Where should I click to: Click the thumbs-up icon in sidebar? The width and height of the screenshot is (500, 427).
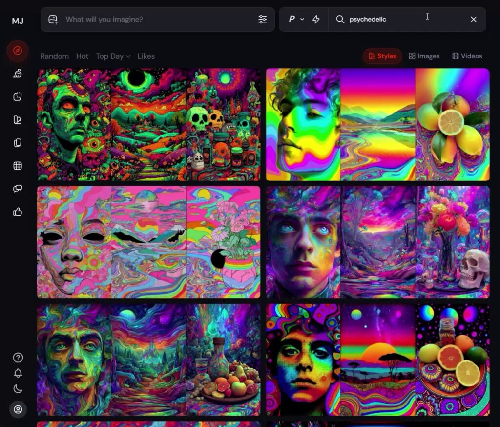pos(18,212)
